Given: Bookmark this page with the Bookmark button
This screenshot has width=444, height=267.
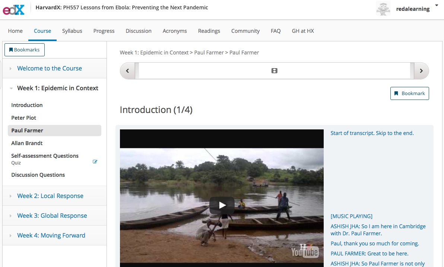Looking at the screenshot, I should point(409,94).
